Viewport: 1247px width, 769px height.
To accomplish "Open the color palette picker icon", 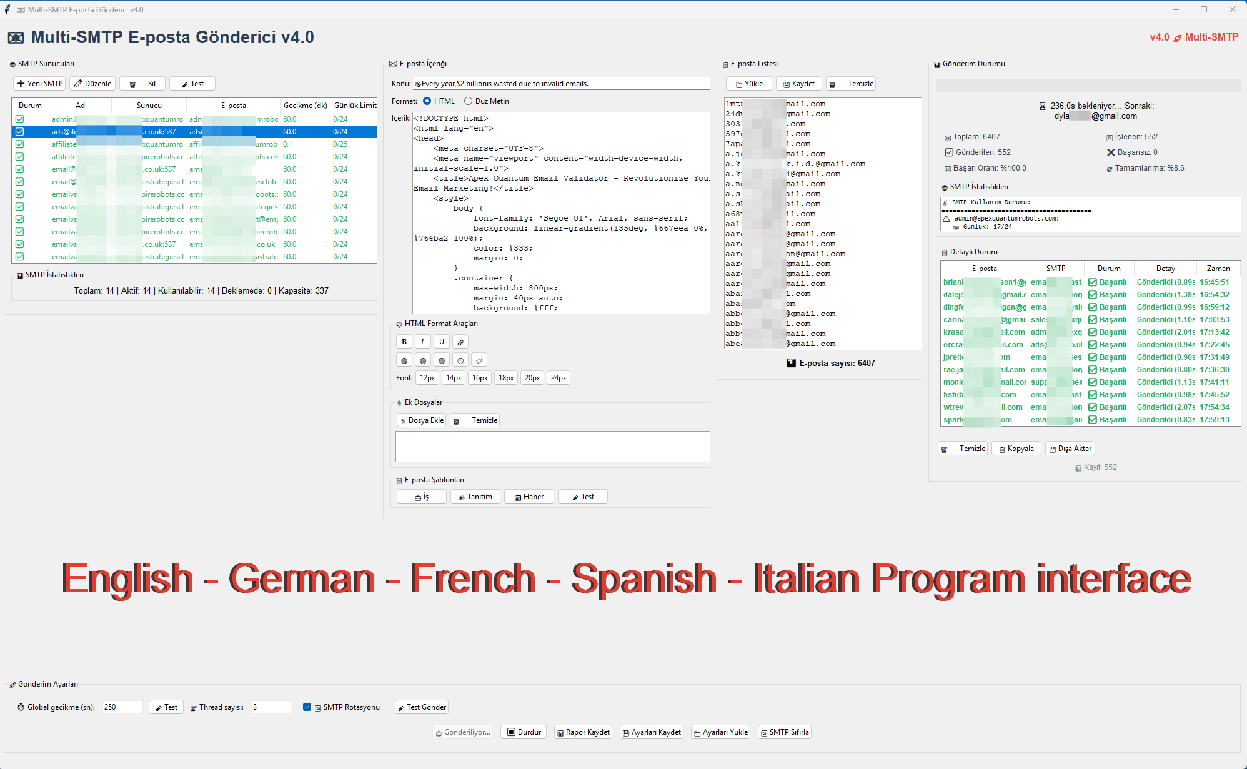I will [x=479, y=360].
